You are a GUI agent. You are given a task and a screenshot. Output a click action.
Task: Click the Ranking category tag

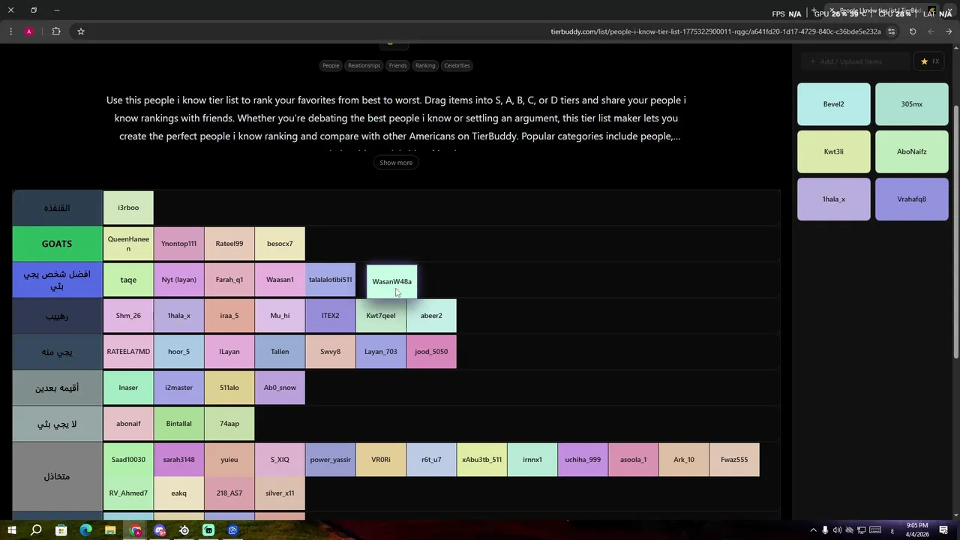point(425,65)
